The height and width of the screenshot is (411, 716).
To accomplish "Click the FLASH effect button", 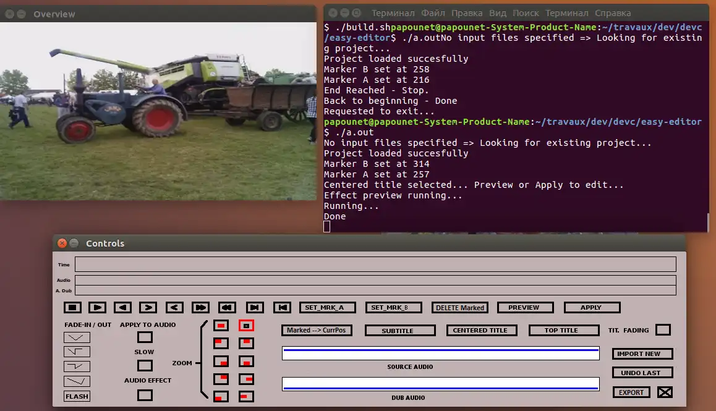I will click(77, 396).
